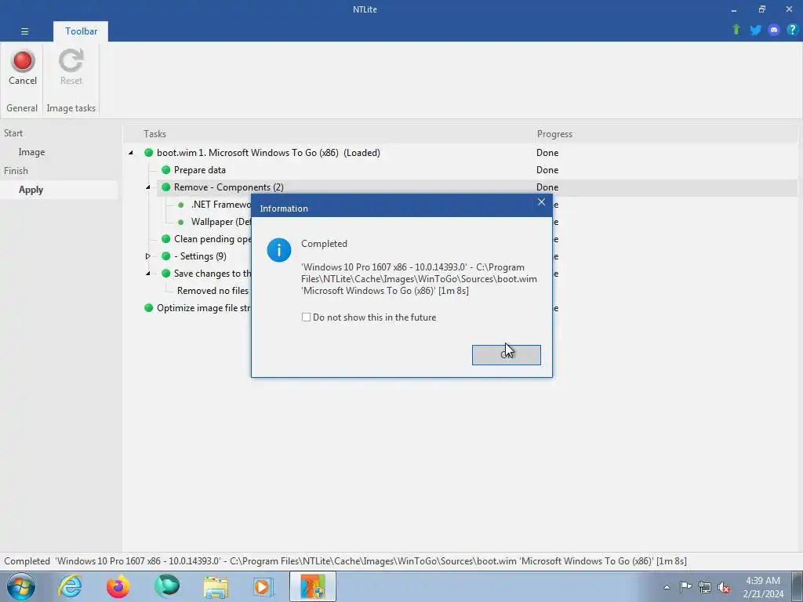Launch Firefox from the taskbar

pyautogui.click(x=118, y=586)
